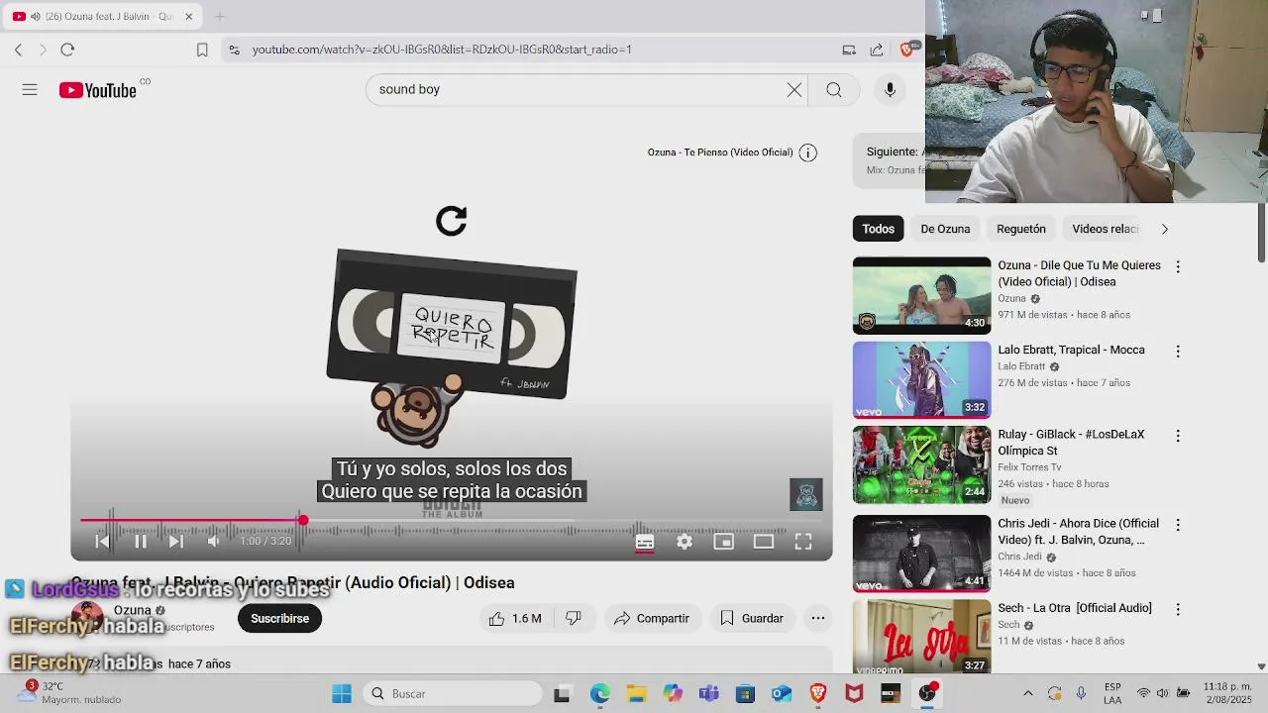Viewport: 1268px width, 713px height.
Task: Select the De Ozuna filter chip
Action: pyautogui.click(x=945, y=229)
